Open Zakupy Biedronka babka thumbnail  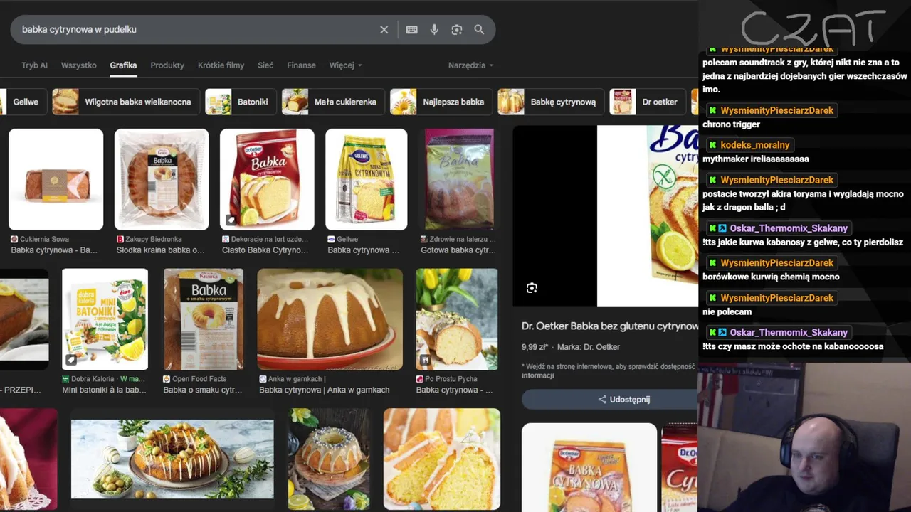pos(162,179)
